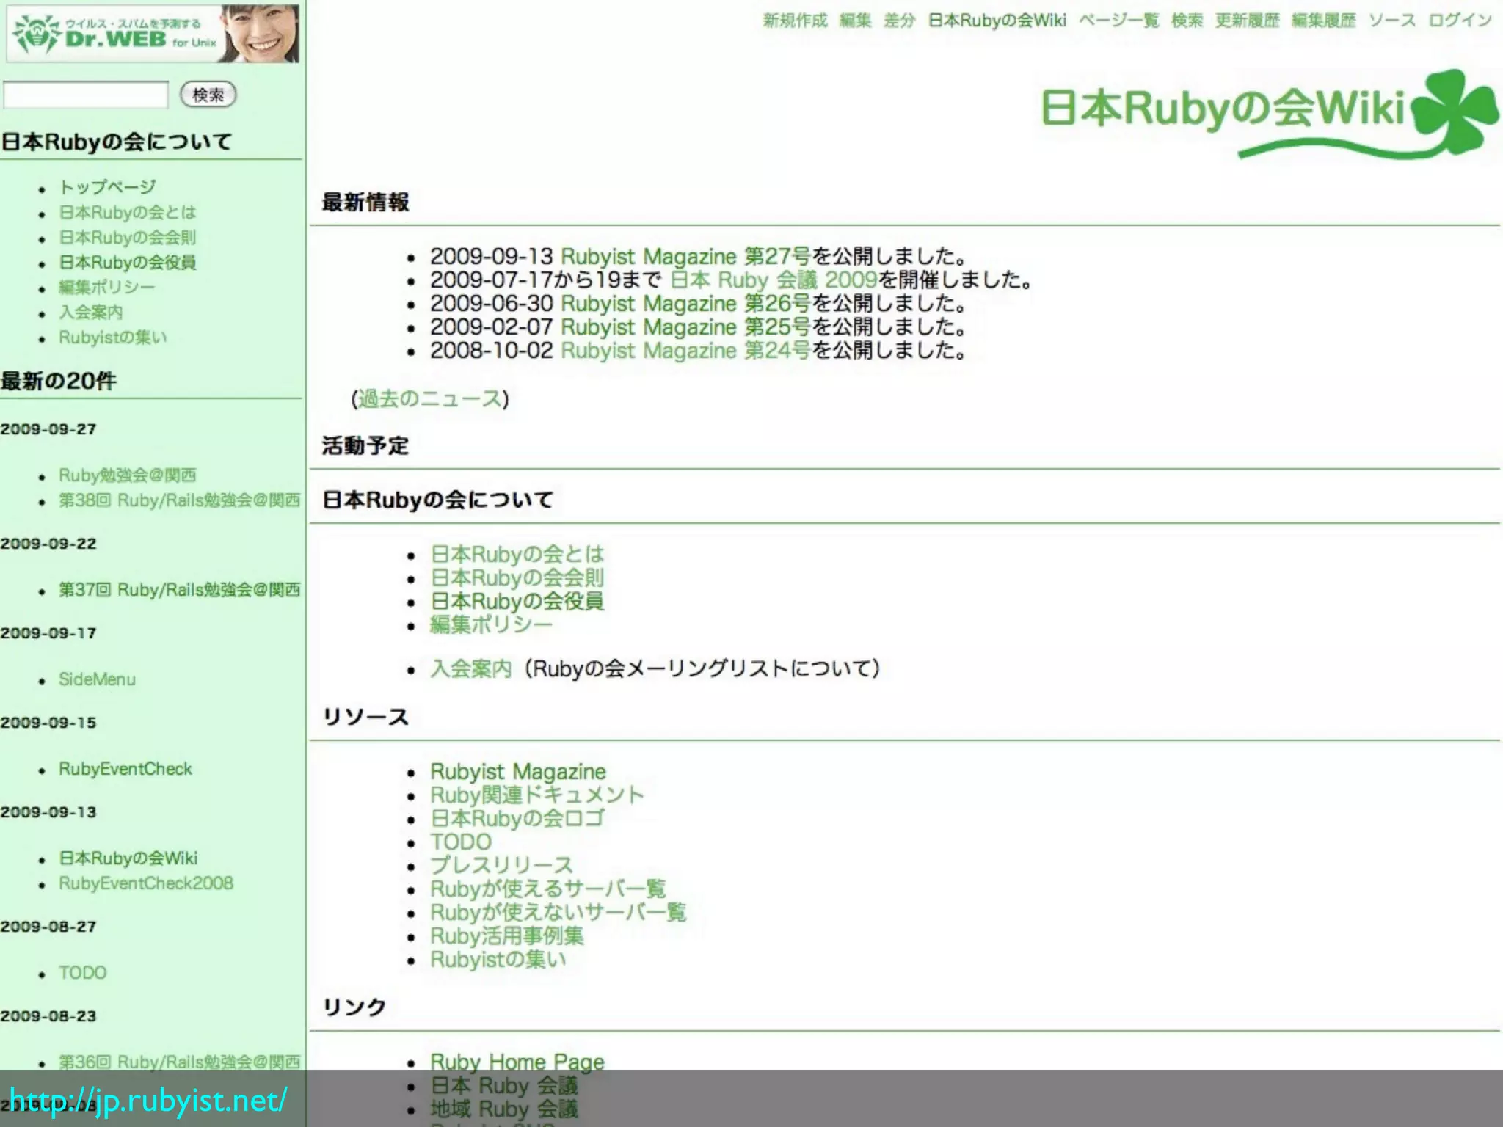
Task: Open sidebar 日本Rubyの会Wiki link under 2009-09-13
Action: tap(128, 858)
